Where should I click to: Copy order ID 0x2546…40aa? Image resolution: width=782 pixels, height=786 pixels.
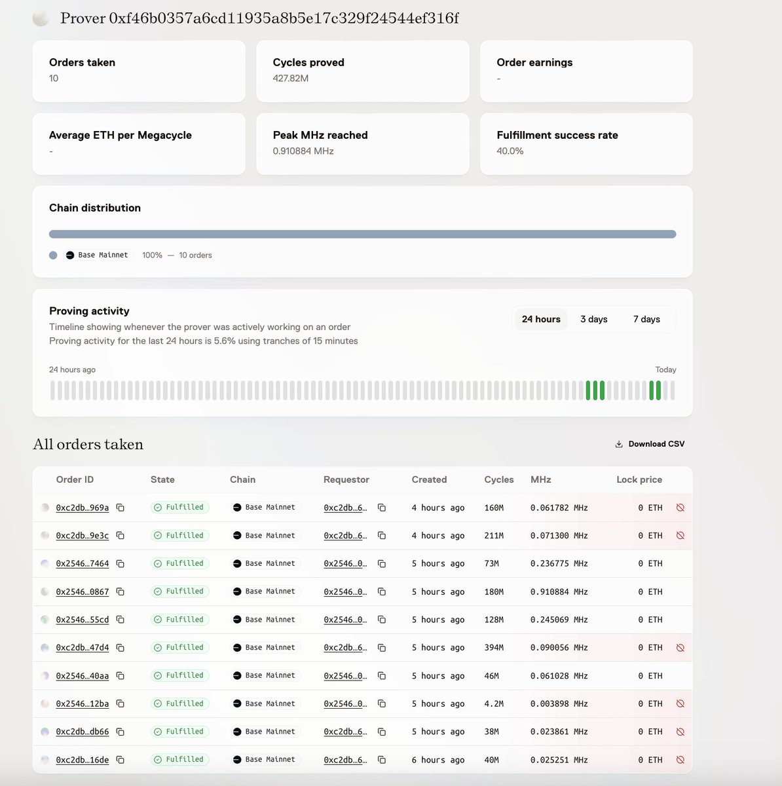click(121, 675)
